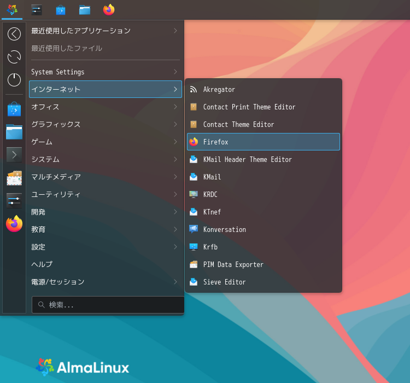This screenshot has height=383, width=410.
Task: Open System Settings from the top panel
Action: pos(36,10)
